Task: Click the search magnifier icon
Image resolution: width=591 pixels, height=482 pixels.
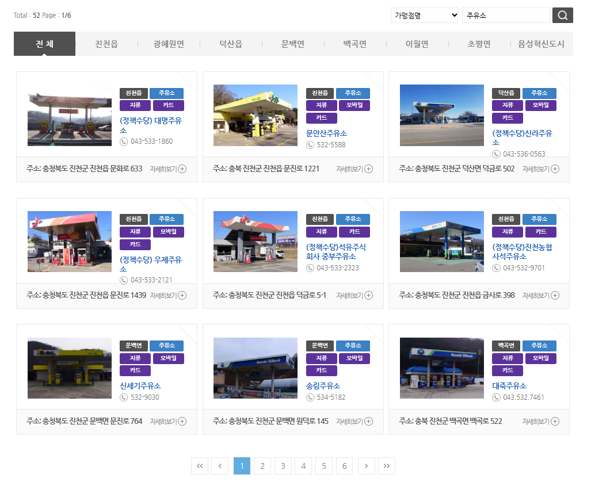Action: click(x=562, y=15)
